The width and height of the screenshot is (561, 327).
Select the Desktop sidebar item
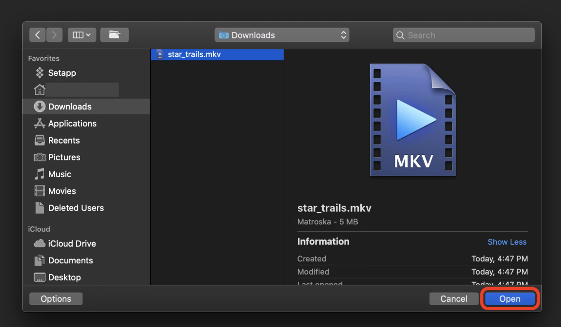pyautogui.click(x=65, y=277)
